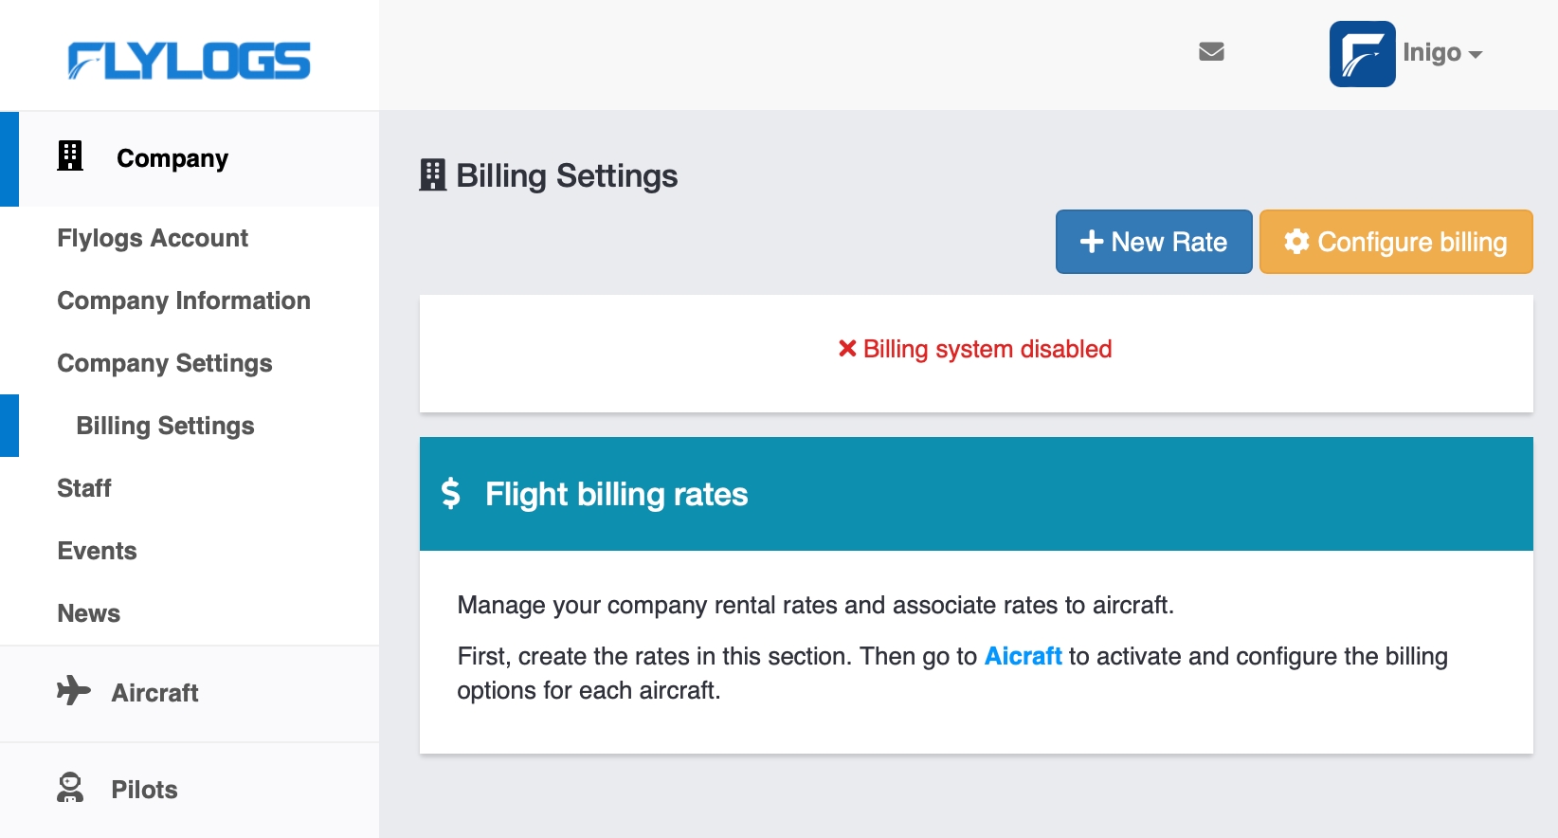
Task: Expand the Inigo user dropdown
Action: pyautogui.click(x=1442, y=53)
